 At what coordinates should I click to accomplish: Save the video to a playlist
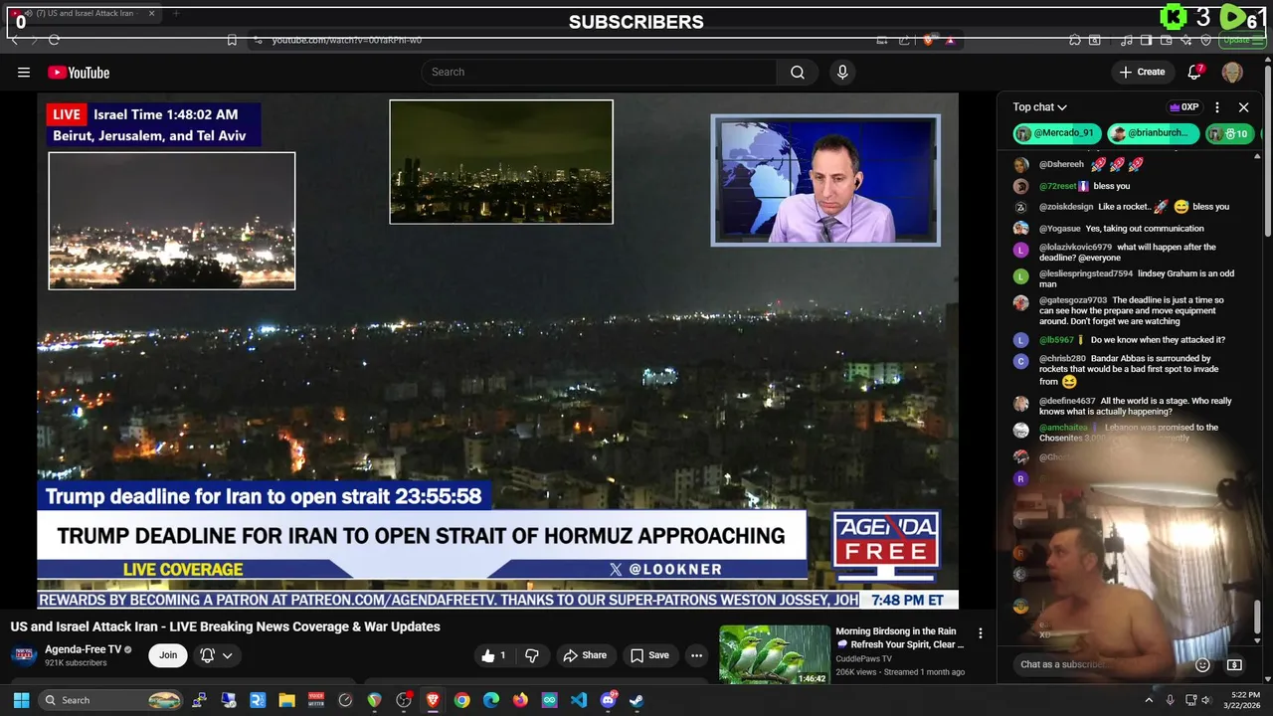[649, 655]
